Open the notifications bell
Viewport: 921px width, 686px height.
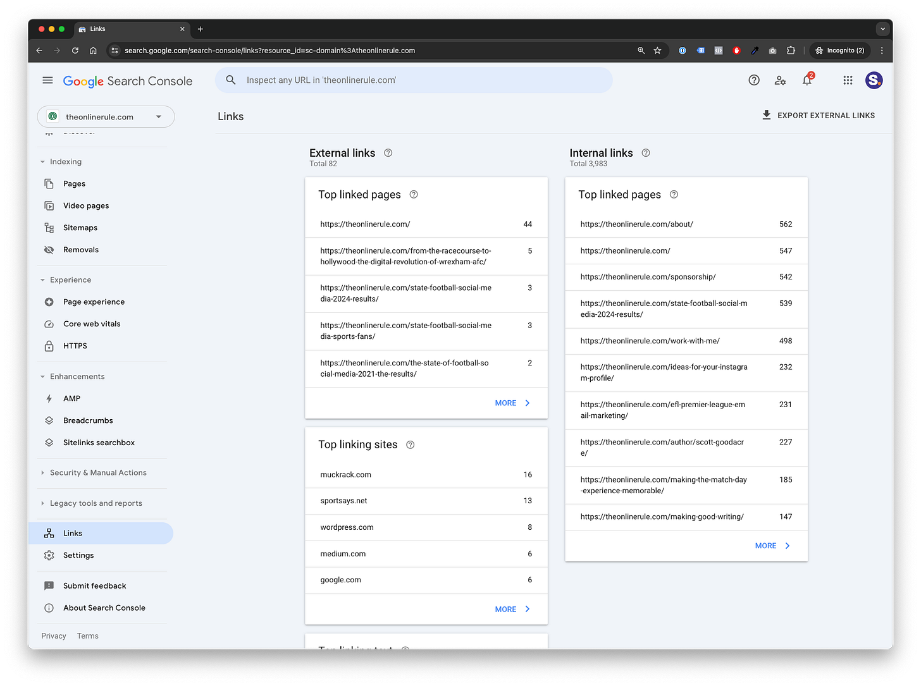tap(807, 80)
